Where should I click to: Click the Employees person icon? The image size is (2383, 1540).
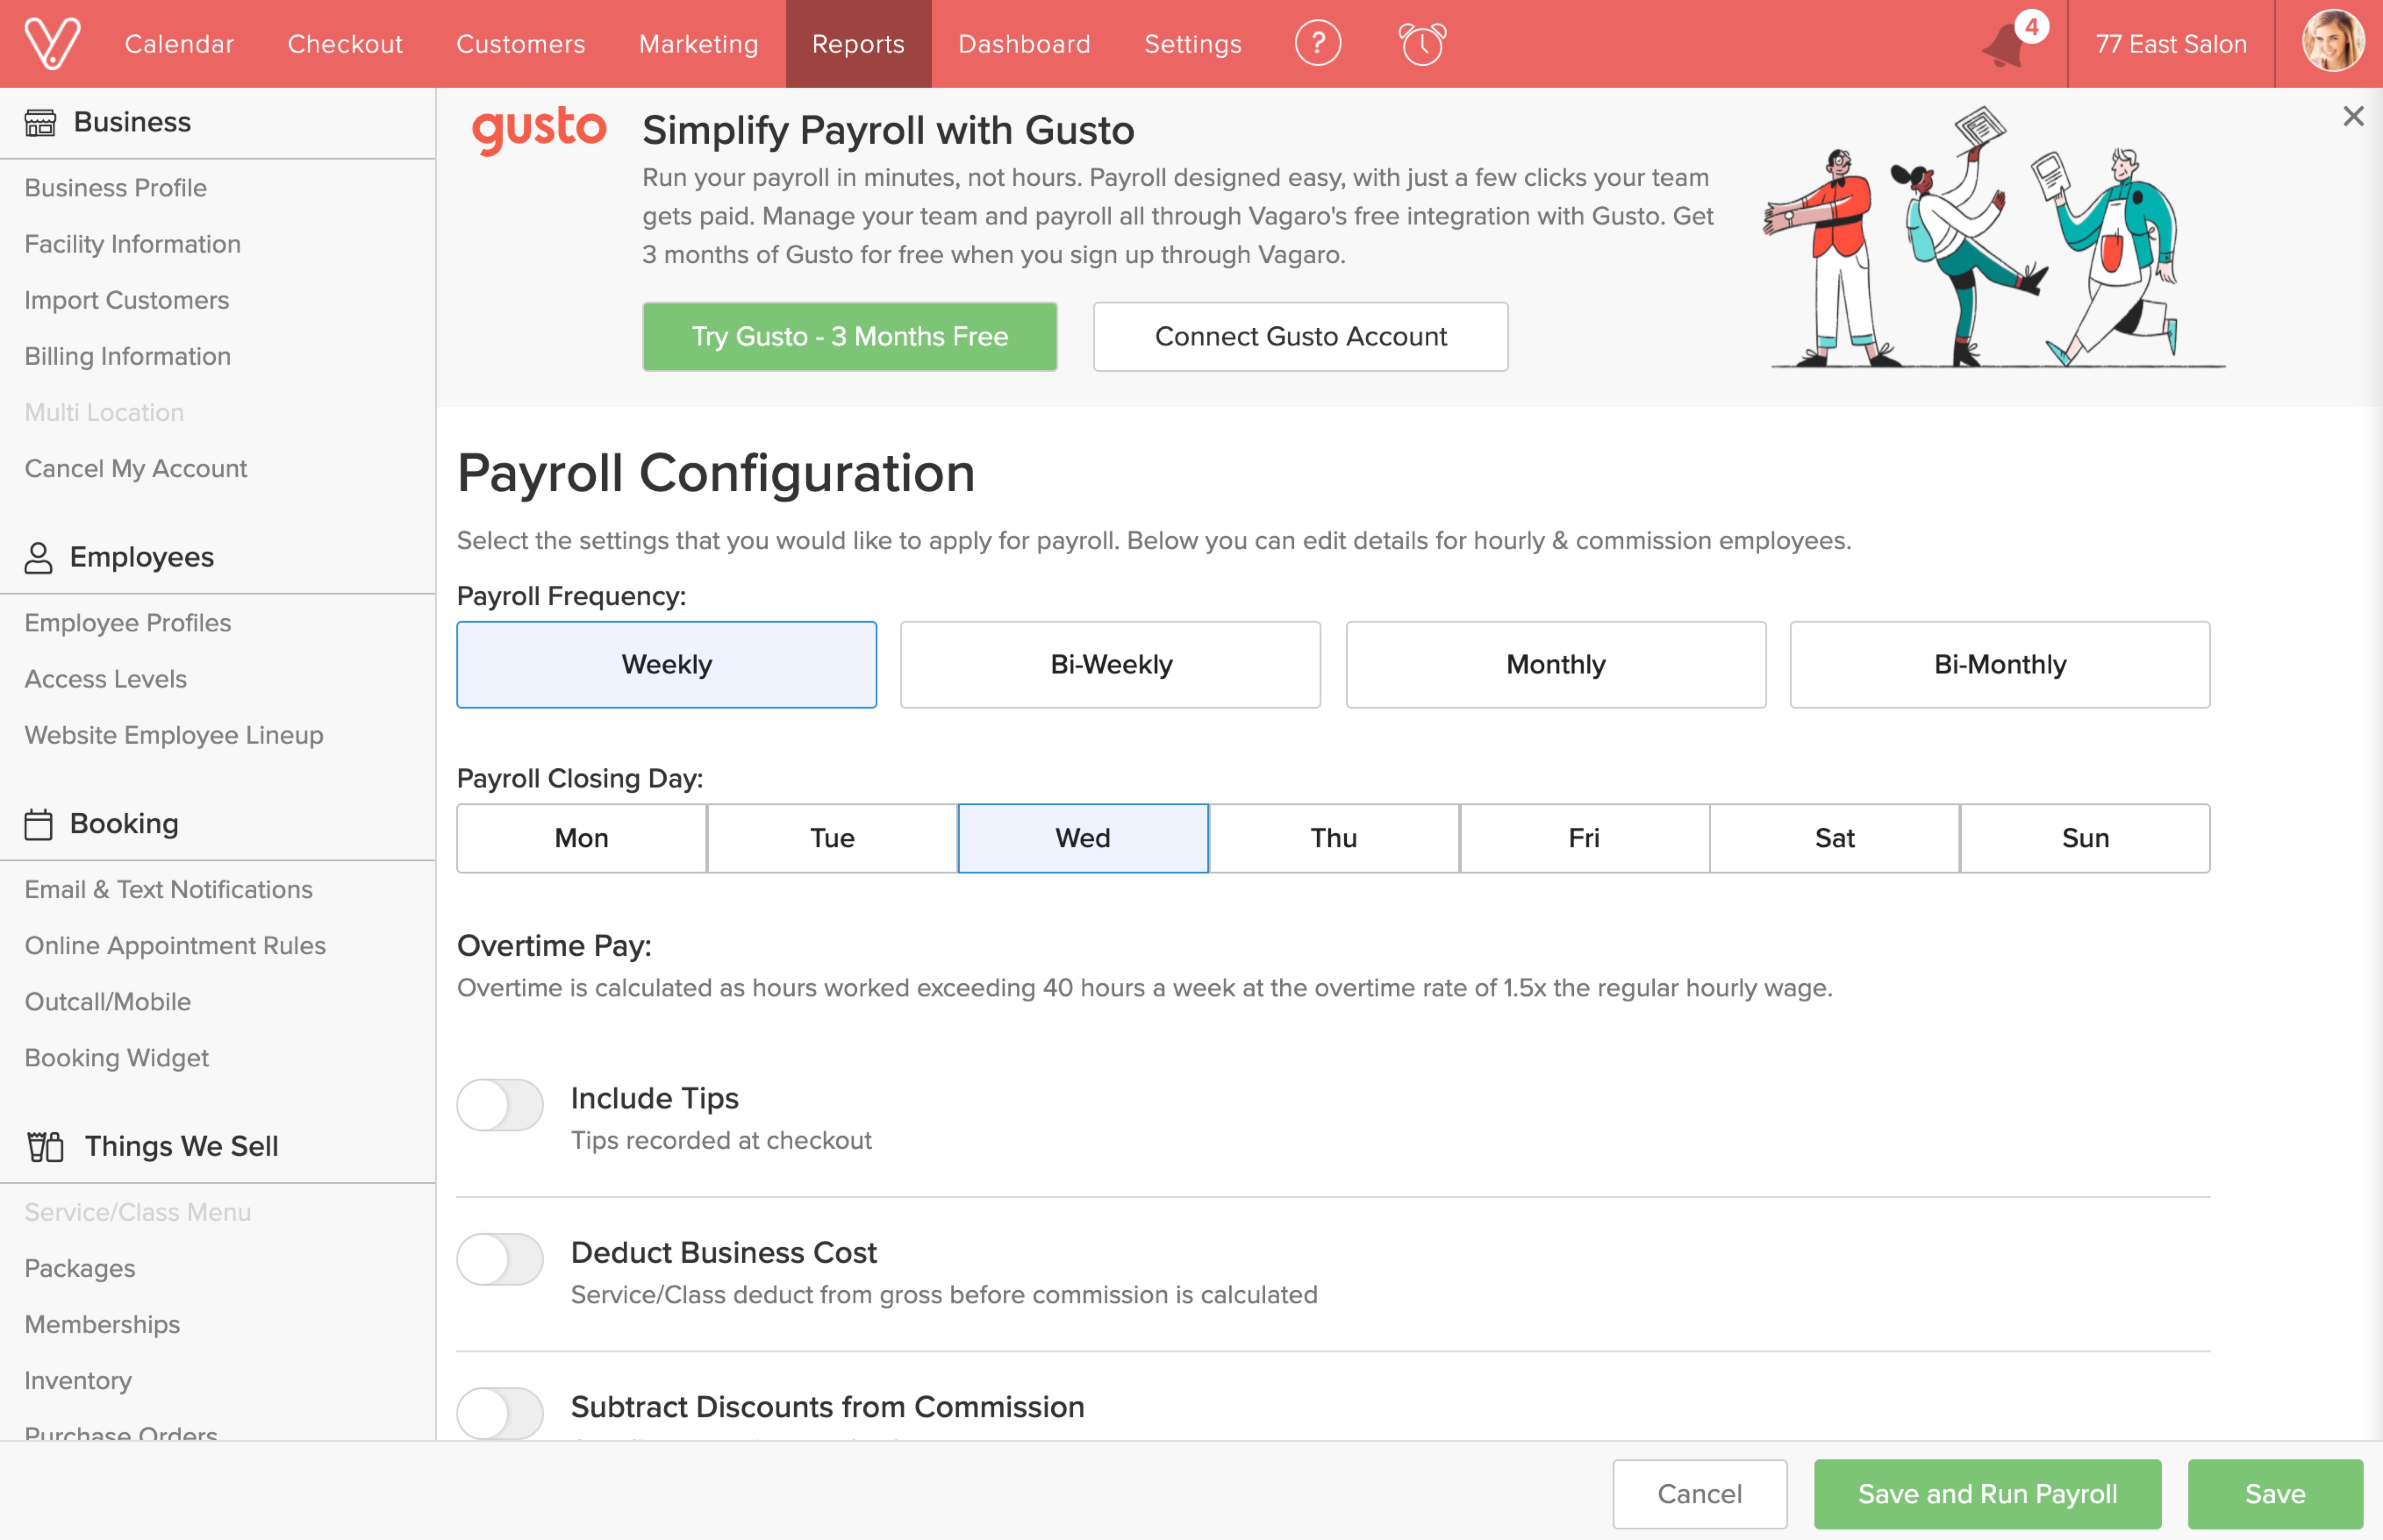tap(38, 557)
